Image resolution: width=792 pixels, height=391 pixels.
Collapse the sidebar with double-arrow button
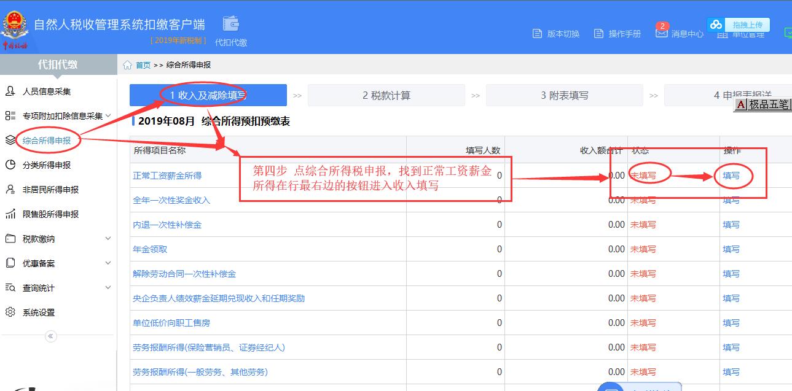pyautogui.click(x=51, y=336)
